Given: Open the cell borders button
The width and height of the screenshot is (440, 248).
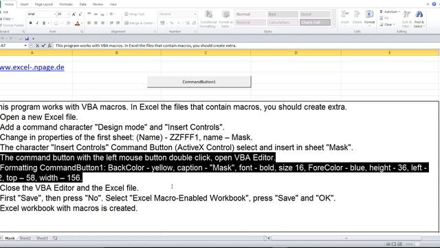Looking at the screenshot, I should (x=56, y=23).
